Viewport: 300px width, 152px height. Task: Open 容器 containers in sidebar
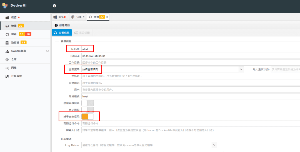14,34
